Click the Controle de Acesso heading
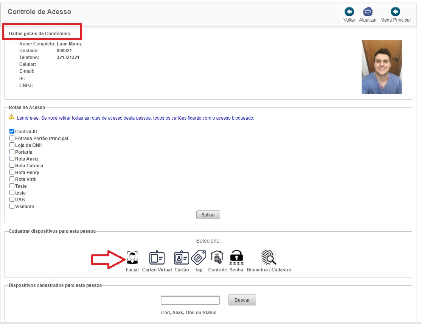Viewport: 421px width, 324px height. tap(39, 12)
